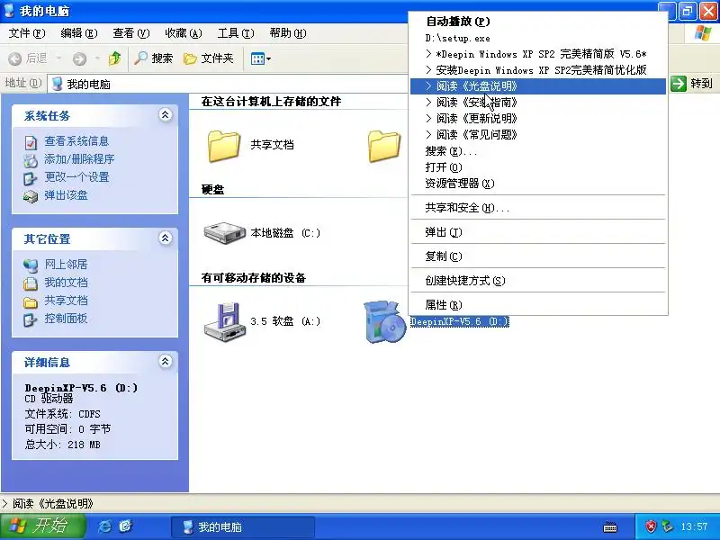Choose 共享和安全(H)... in context menu
The width and height of the screenshot is (720, 540).
(537, 208)
